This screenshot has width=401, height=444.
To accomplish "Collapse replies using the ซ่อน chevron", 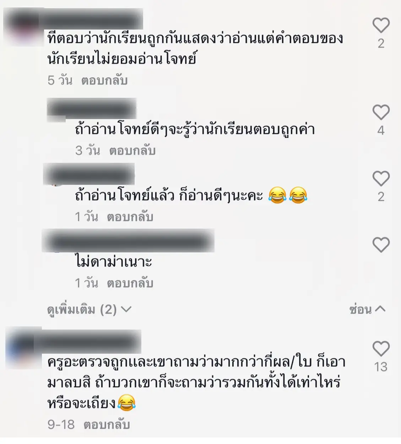I will 367,309.
